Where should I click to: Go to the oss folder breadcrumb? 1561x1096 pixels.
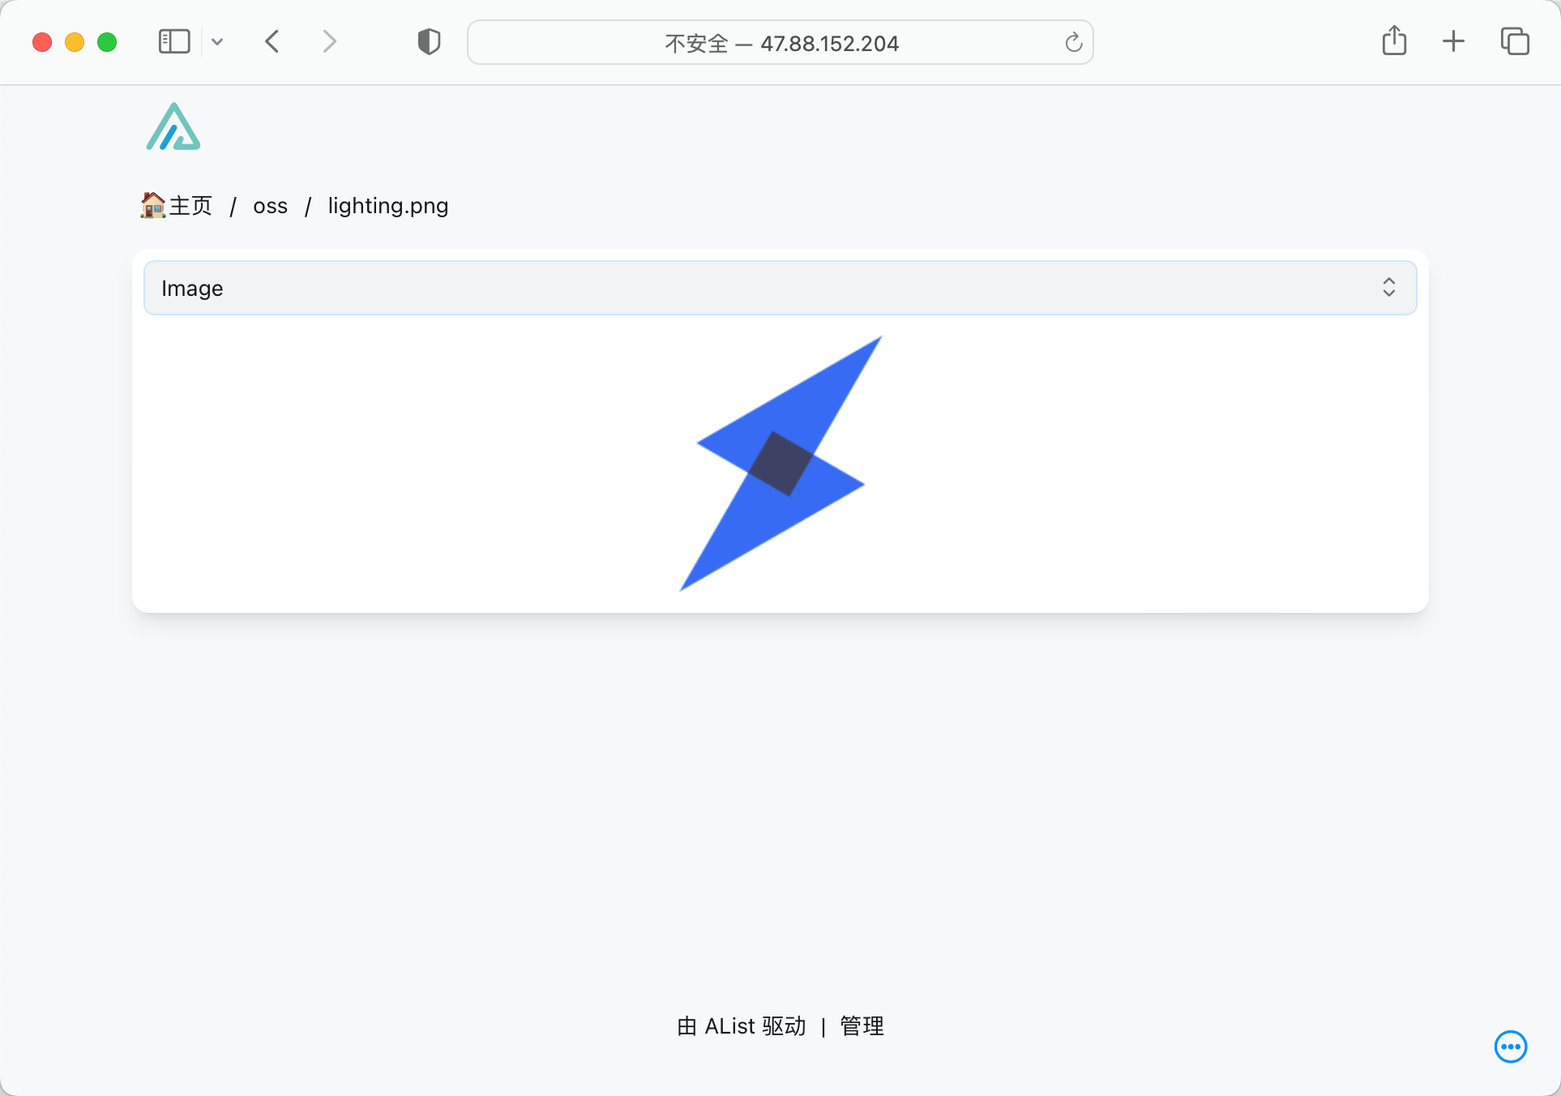[x=270, y=206]
